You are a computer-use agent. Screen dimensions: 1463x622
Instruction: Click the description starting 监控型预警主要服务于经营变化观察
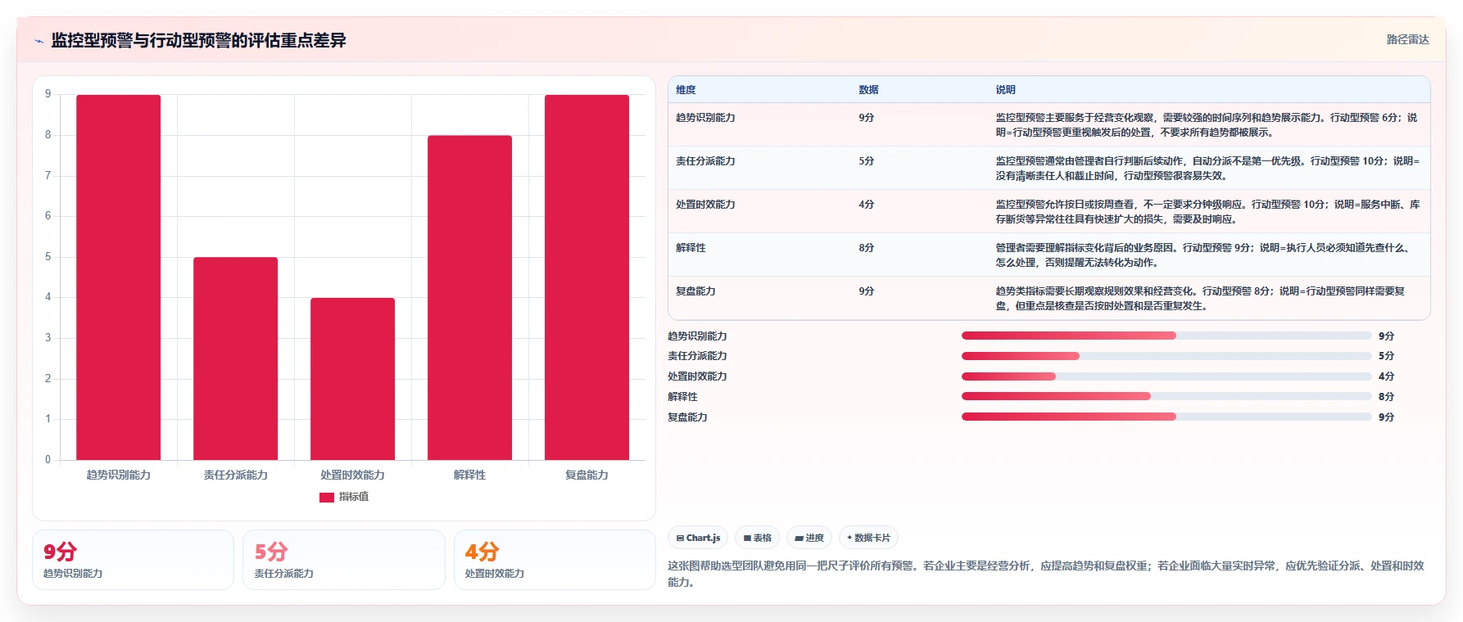pyautogui.click(x=1207, y=125)
